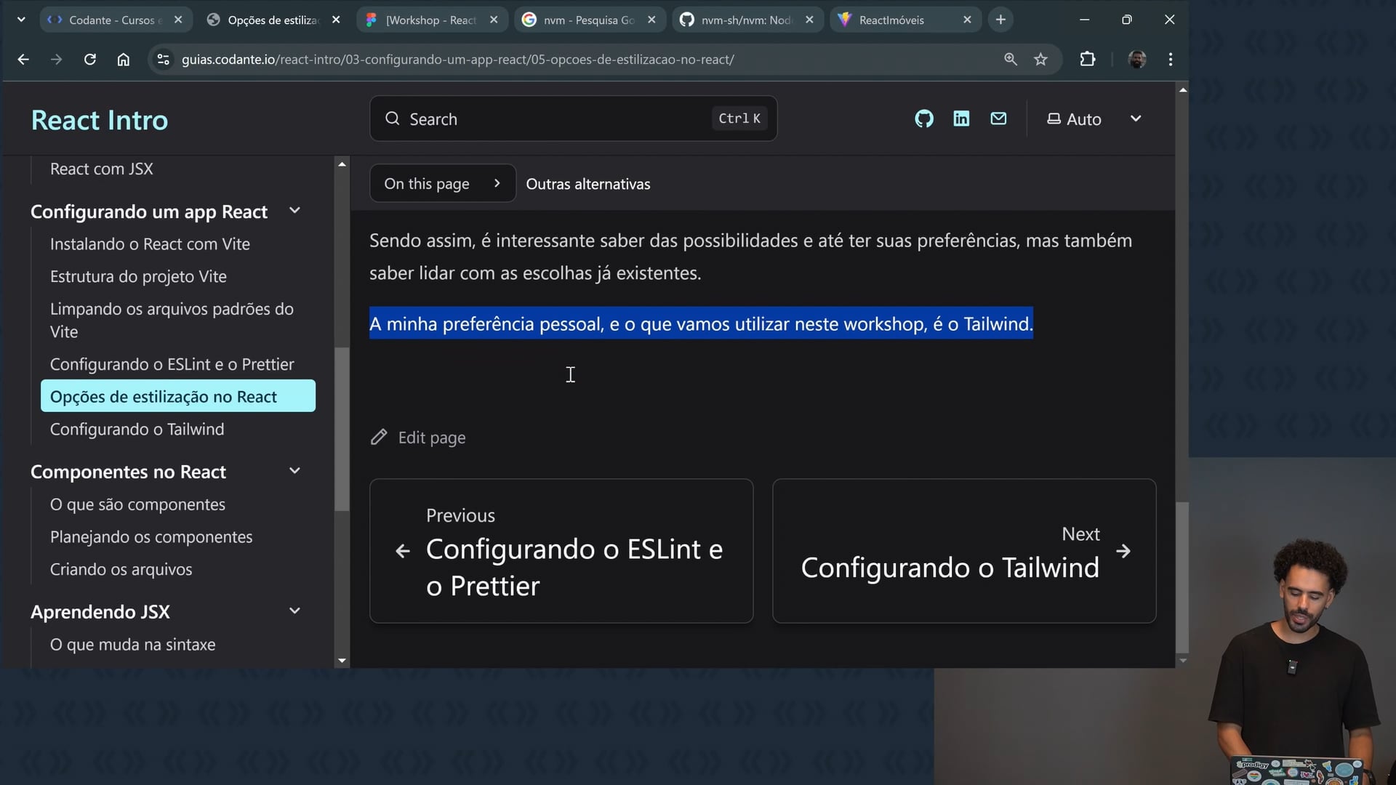This screenshot has width=1396, height=785.
Task: Click the email envelope icon
Action: 998,118
